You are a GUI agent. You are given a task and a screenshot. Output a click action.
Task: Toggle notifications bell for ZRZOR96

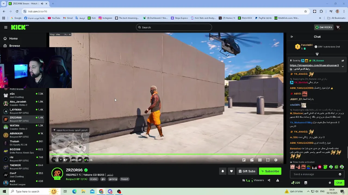223,171
